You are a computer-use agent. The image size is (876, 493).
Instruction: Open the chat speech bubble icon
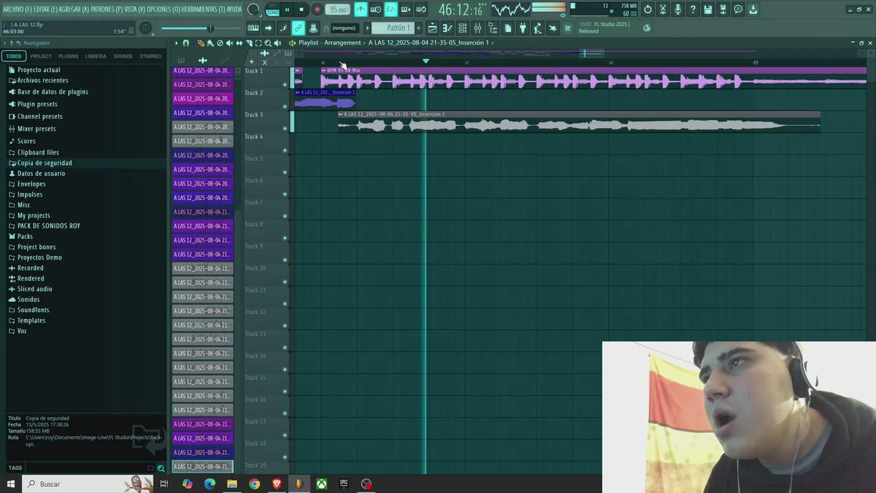(738, 10)
